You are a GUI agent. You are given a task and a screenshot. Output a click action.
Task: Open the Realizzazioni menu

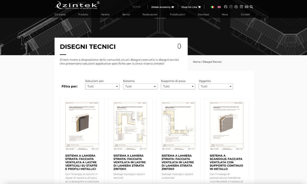[150, 14]
